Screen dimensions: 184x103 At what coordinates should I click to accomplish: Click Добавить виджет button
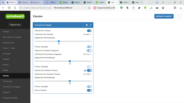click(164, 16)
